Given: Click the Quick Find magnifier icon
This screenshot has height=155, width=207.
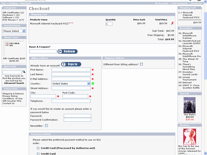Looking at the screenshot, I should pyautogui.click(x=24, y=72).
